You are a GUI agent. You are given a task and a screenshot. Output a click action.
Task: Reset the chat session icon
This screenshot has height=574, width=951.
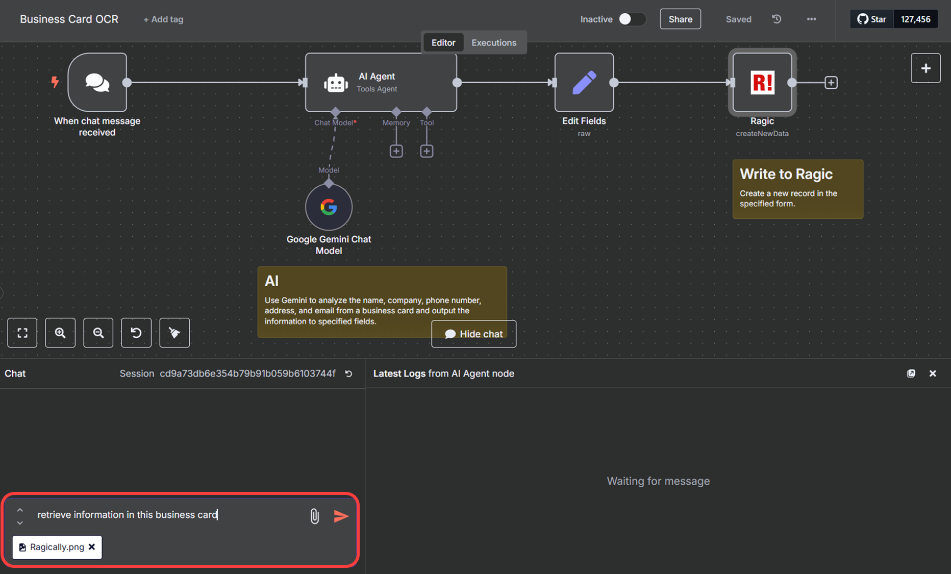[x=348, y=373]
